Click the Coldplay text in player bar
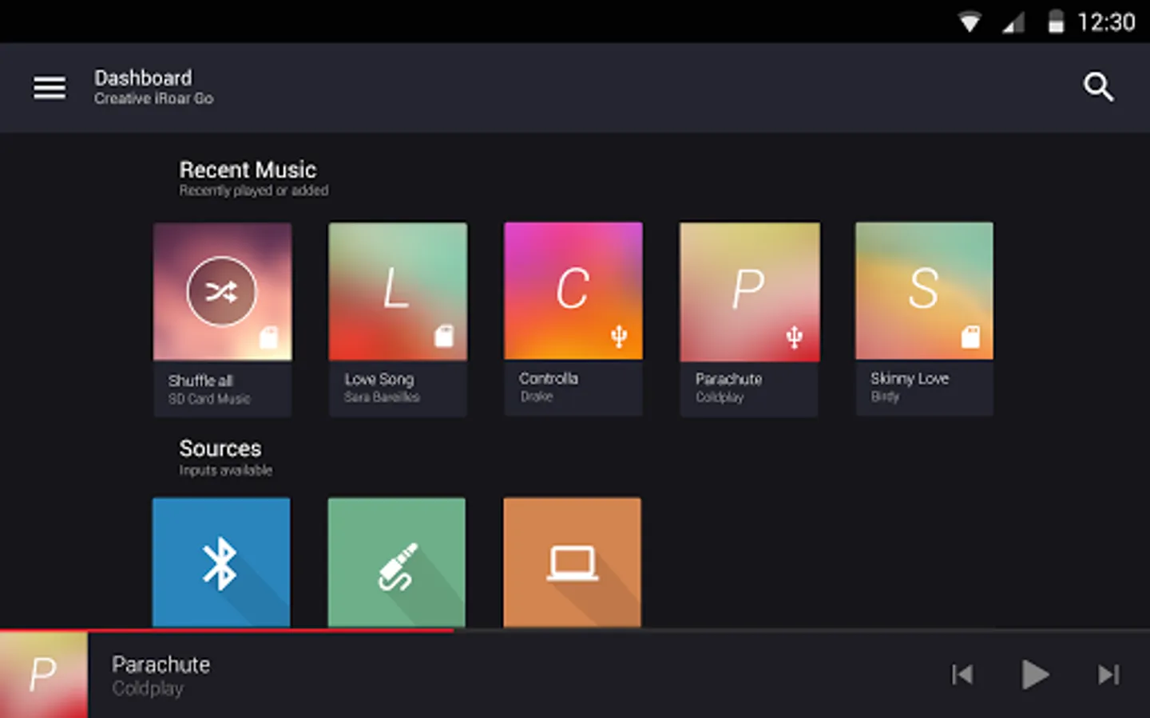The height and width of the screenshot is (718, 1150). coord(148,688)
